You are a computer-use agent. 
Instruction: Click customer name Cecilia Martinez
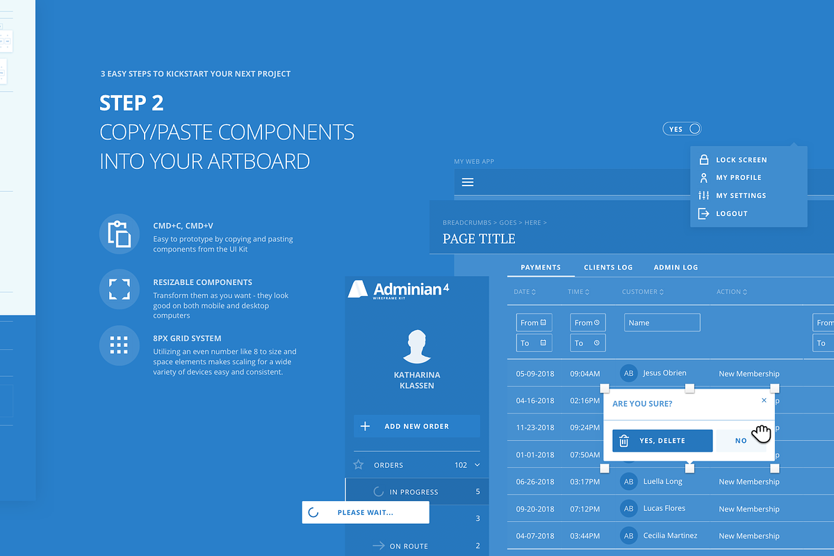click(x=670, y=535)
